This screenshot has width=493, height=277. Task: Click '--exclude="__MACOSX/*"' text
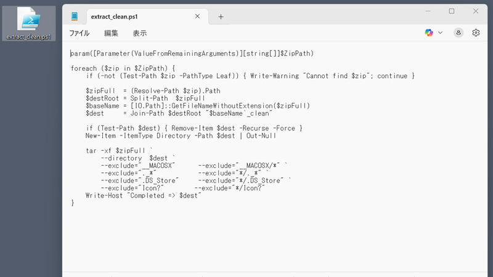[239, 166]
